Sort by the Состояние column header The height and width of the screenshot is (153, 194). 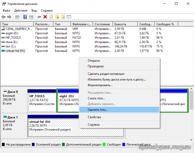[x=103, y=24]
